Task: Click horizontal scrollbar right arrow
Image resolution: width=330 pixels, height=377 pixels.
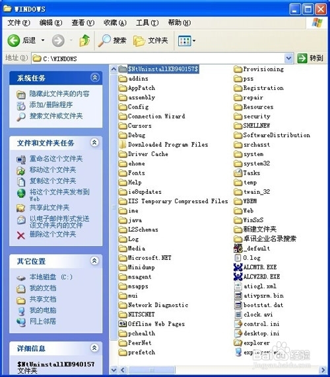Action: coord(323,370)
